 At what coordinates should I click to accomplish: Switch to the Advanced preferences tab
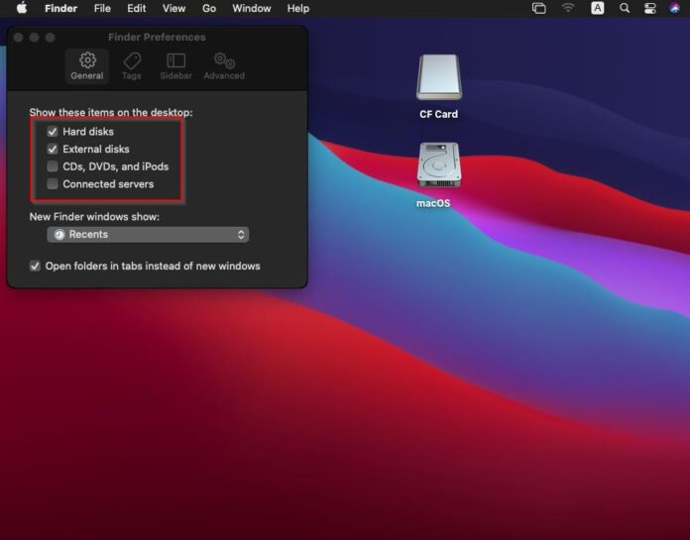(x=224, y=66)
